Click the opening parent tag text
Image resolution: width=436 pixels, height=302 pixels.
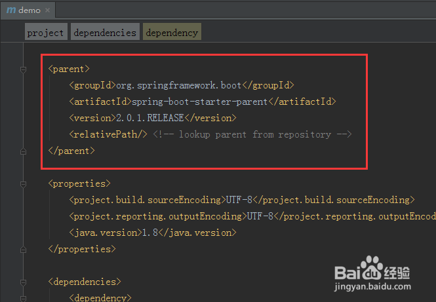click(x=69, y=69)
